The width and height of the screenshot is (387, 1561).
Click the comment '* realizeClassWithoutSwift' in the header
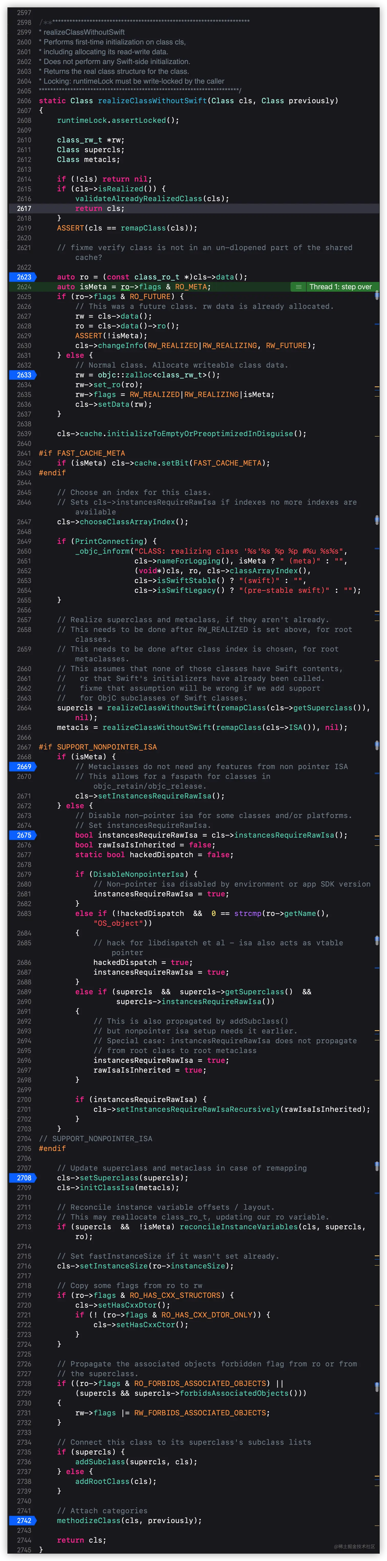82,32
